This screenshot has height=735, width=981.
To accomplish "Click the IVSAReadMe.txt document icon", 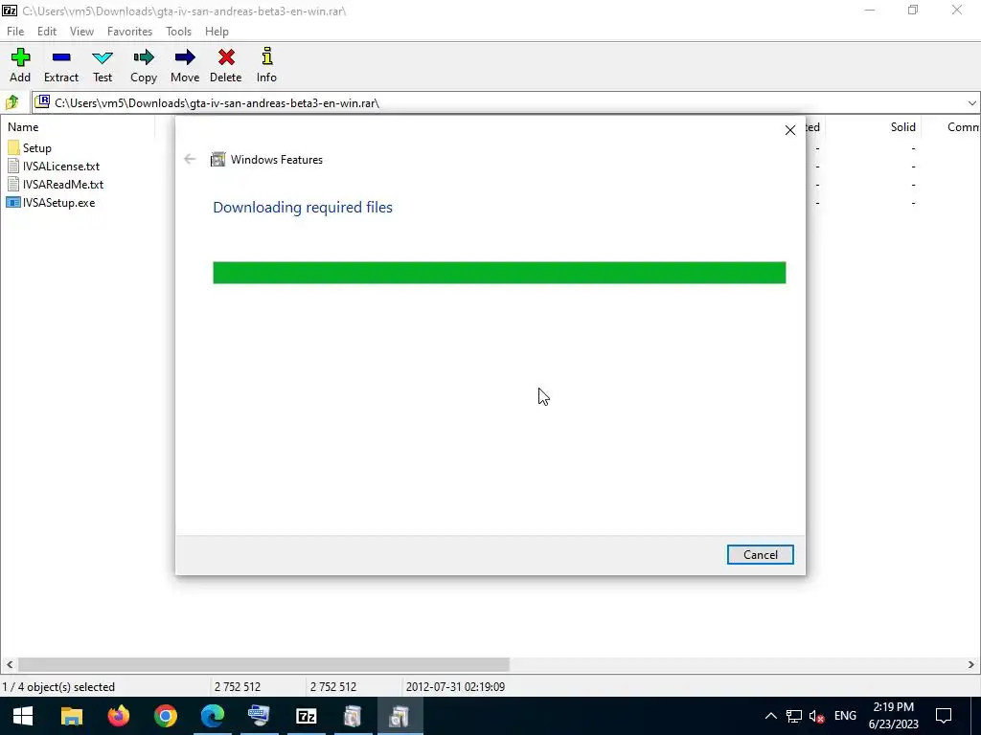I will [x=13, y=185].
